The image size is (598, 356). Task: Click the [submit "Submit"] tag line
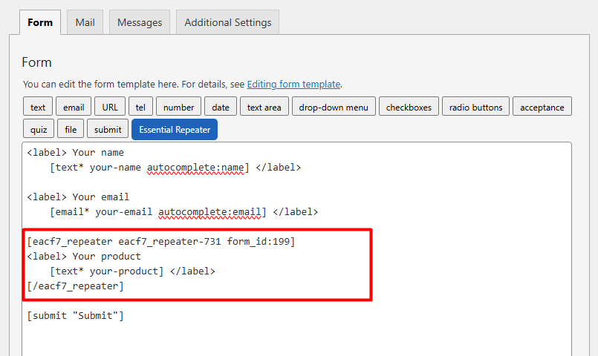click(75, 316)
